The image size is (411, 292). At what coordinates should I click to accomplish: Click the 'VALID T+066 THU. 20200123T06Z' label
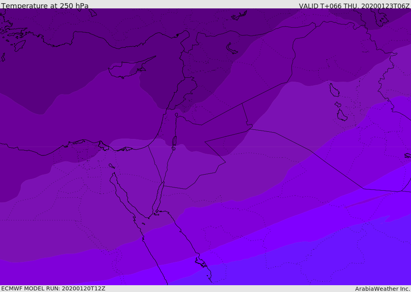354,6
